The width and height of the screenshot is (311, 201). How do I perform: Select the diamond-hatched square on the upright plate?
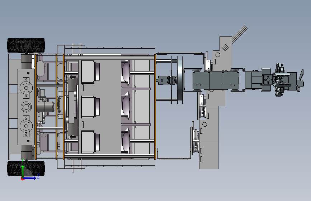(225, 48)
